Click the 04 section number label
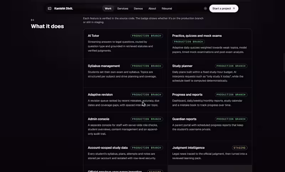285x172 pixels. coord(32,20)
